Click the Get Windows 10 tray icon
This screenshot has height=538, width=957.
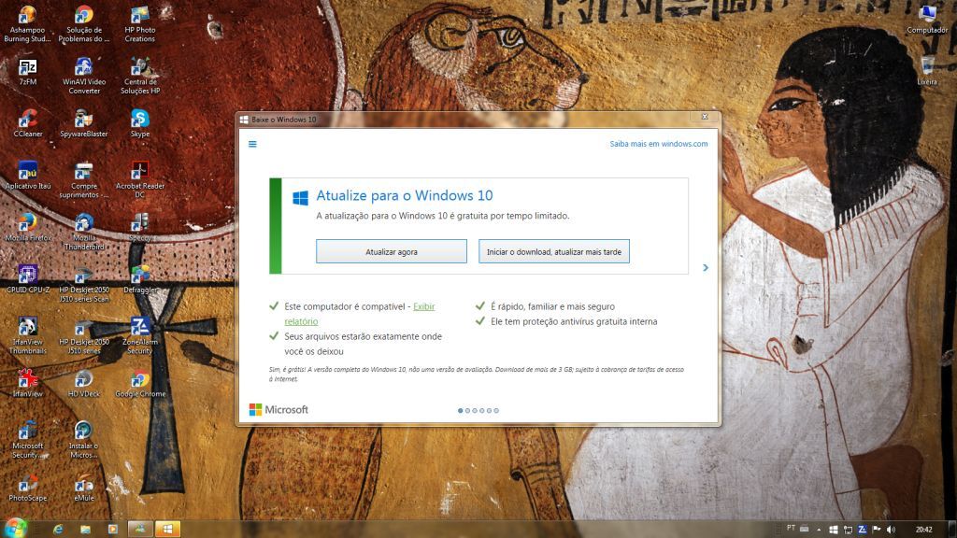(x=834, y=530)
